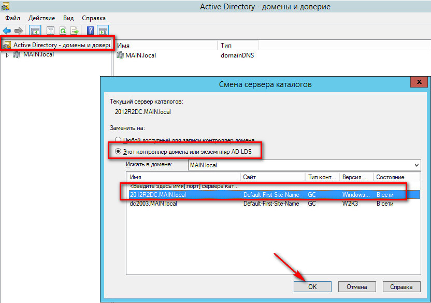The width and height of the screenshot is (431, 303).
Task: Close the 'Смена сервера каталогов' dialog
Action: pyautogui.click(x=419, y=82)
